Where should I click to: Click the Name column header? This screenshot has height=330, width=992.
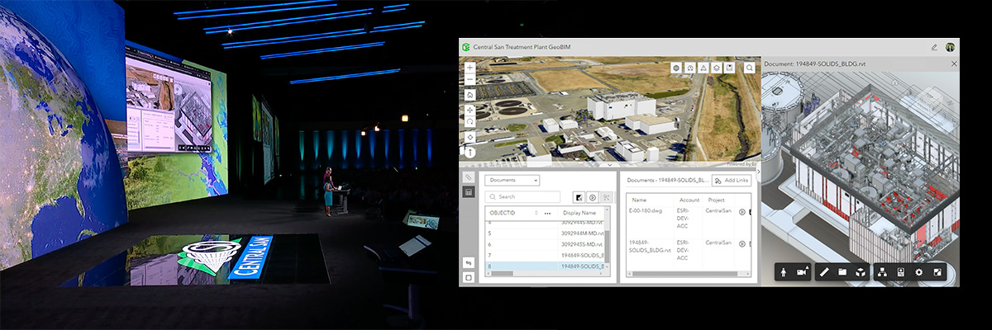[x=639, y=200]
